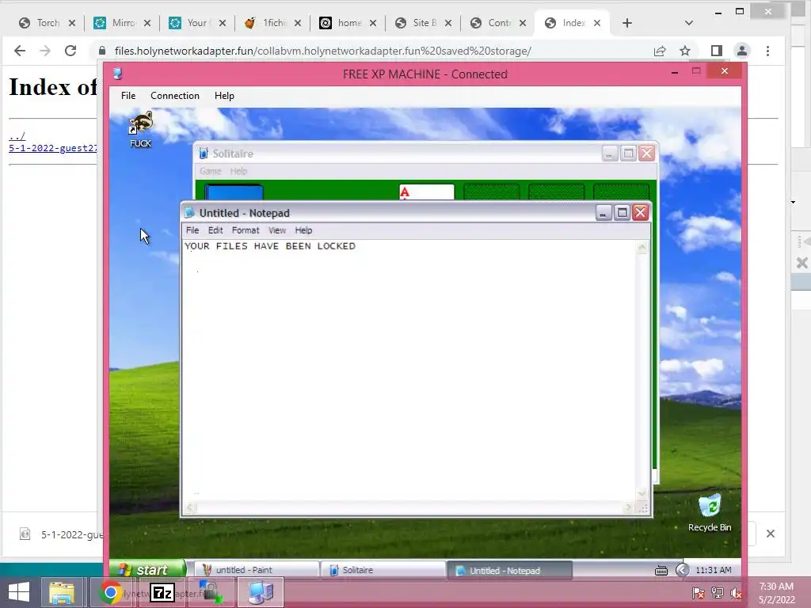Expand hidden XP tray icons arrow
811x608 pixels.
(682, 570)
